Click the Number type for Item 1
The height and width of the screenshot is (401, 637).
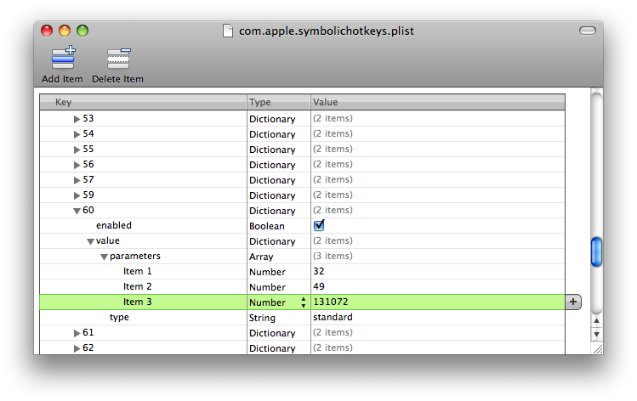tap(267, 272)
